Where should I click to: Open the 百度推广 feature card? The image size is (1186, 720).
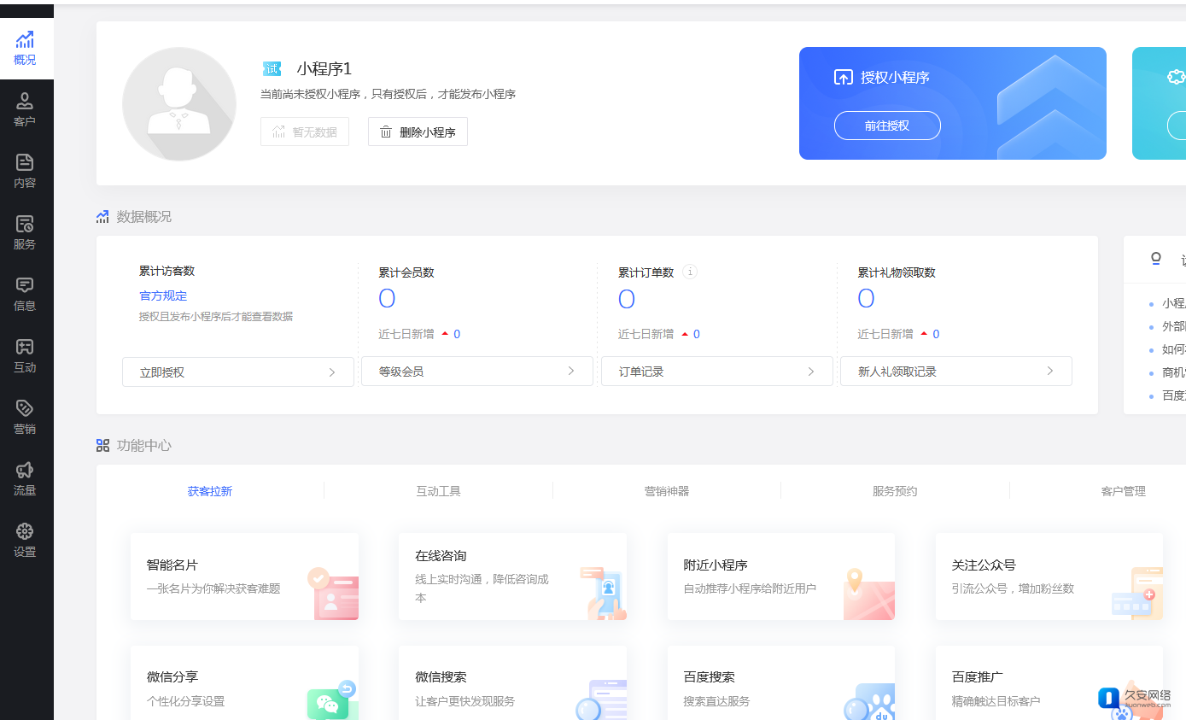tap(1049, 683)
